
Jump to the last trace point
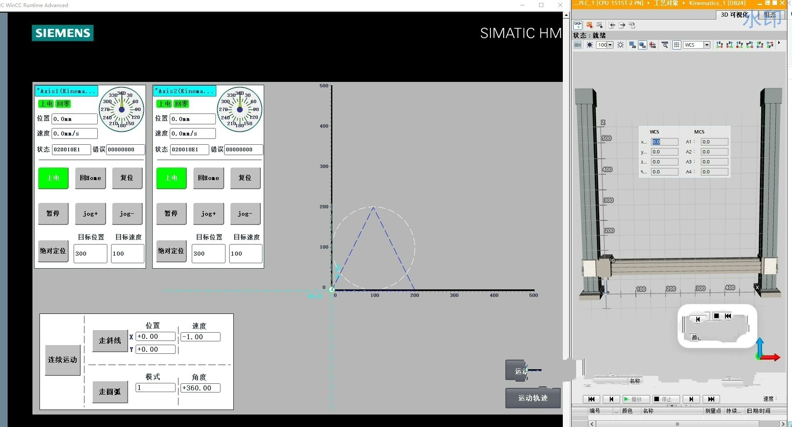711,399
